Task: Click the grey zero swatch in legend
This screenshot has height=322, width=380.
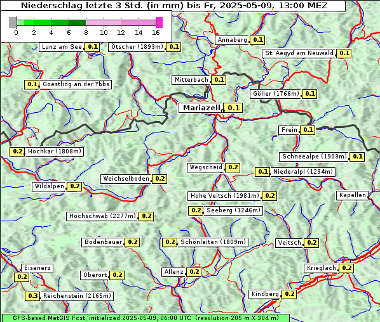Action: pyautogui.click(x=12, y=22)
